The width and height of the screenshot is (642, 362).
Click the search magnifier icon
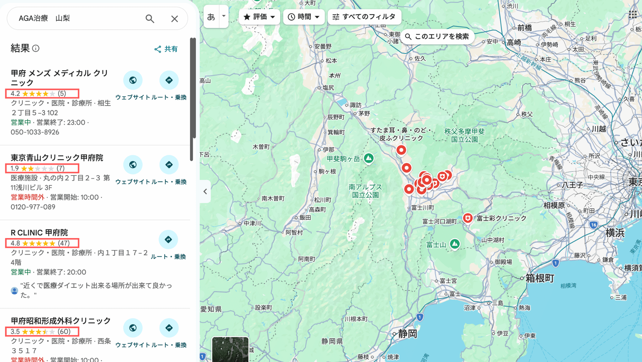(x=150, y=19)
